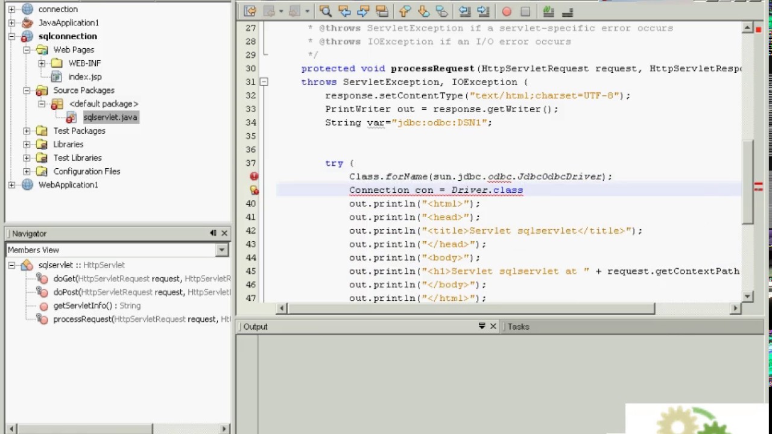This screenshot has width=772, height=434.
Task: Click the Find Selection magnifier icon
Action: [x=325, y=11]
